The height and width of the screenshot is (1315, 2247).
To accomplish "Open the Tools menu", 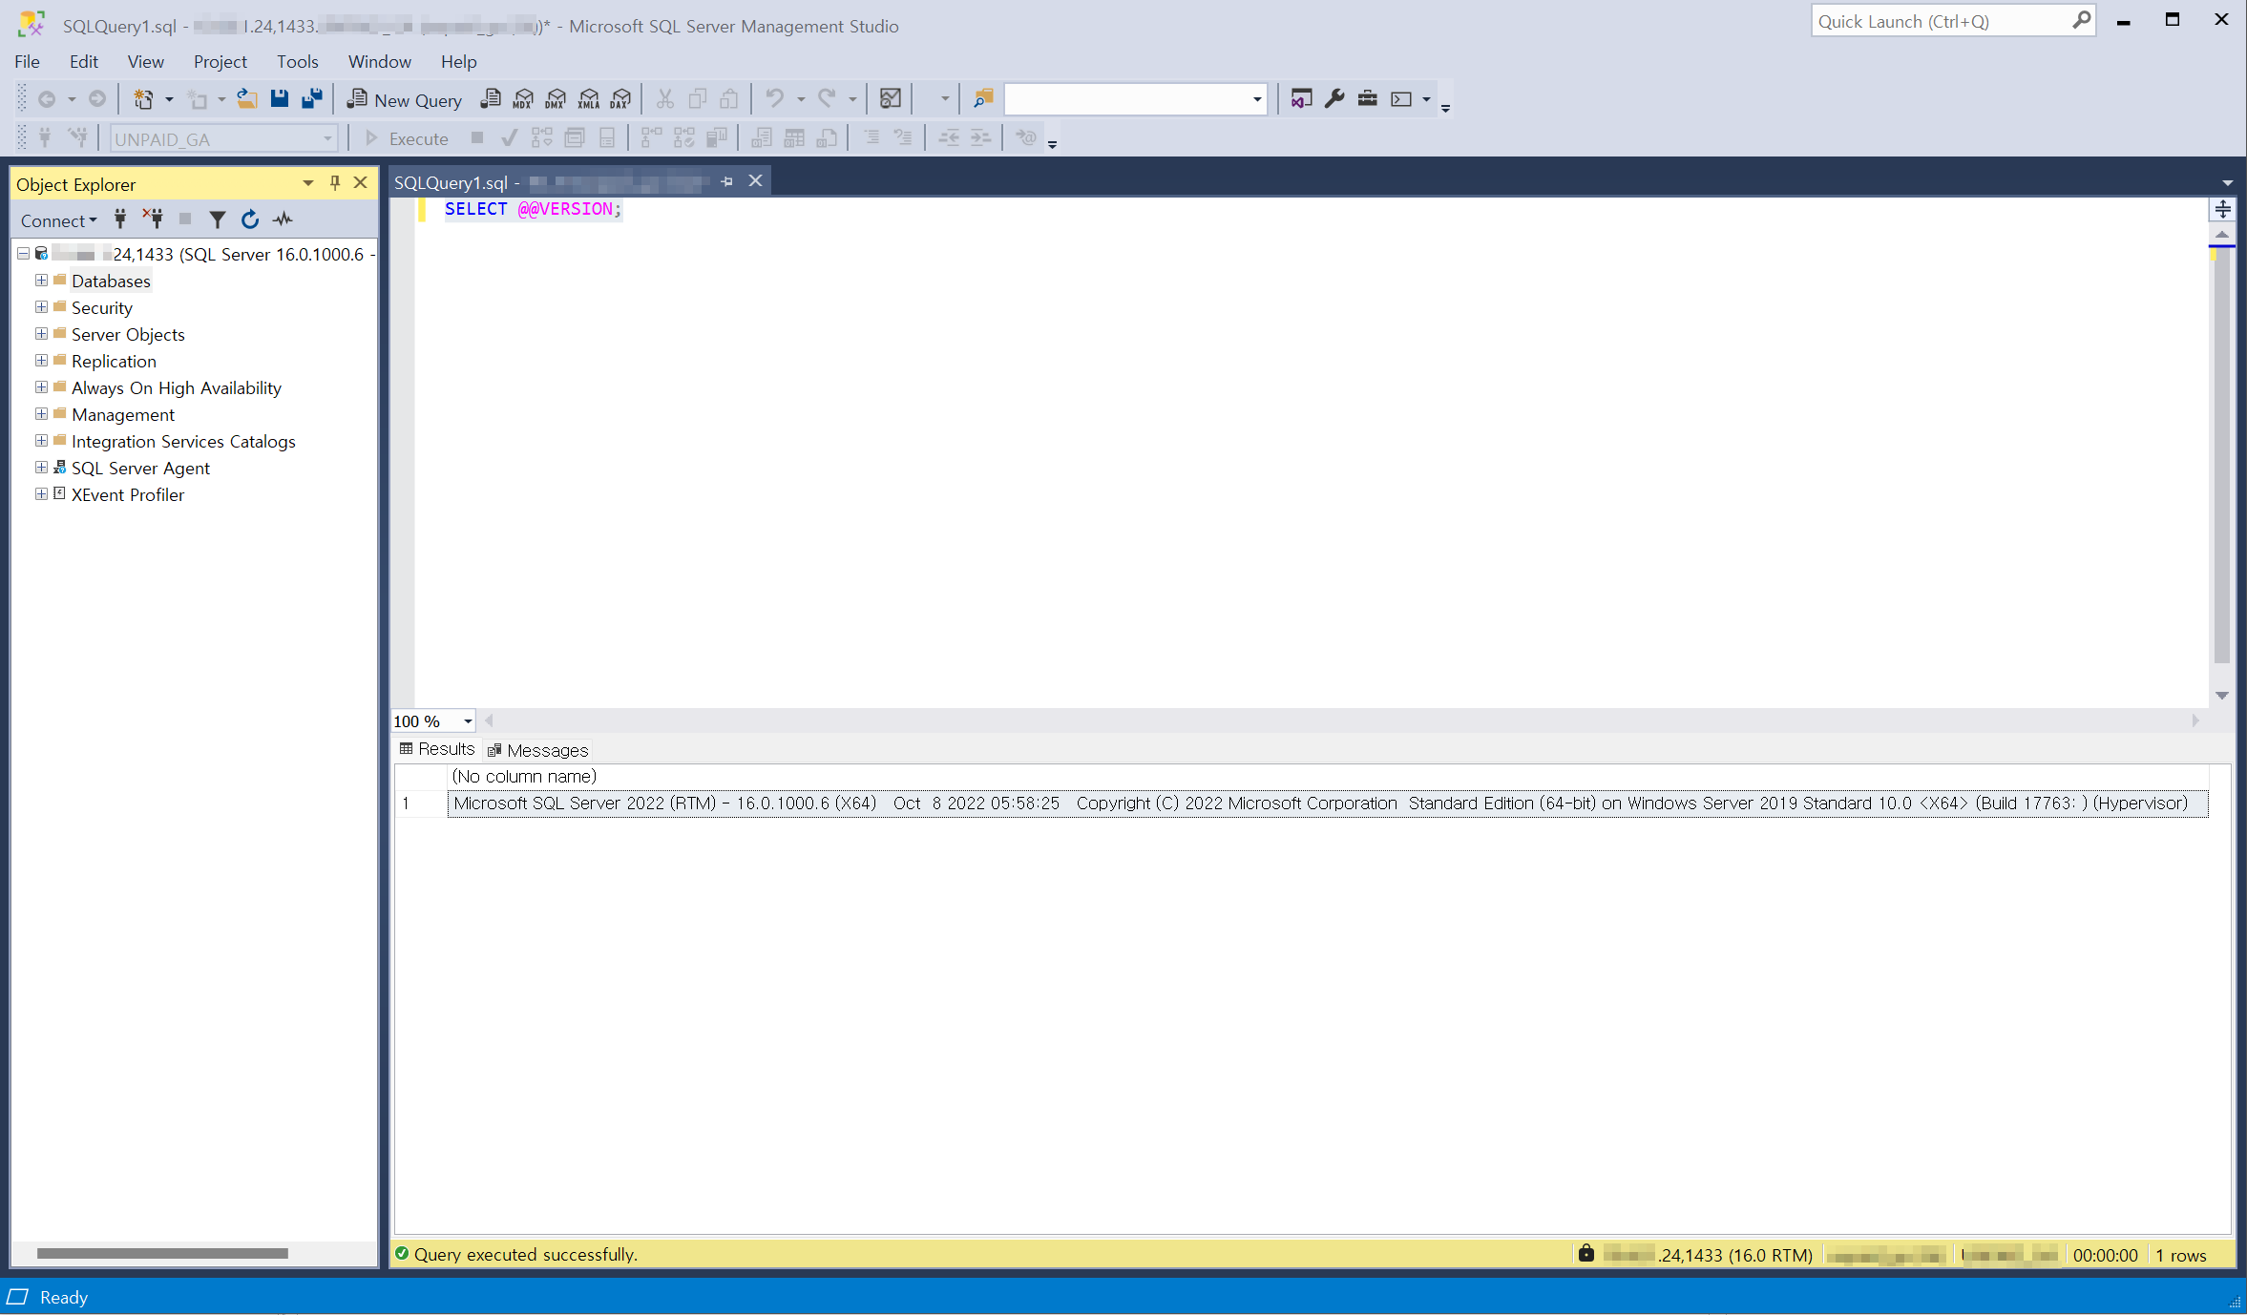I will tap(298, 62).
